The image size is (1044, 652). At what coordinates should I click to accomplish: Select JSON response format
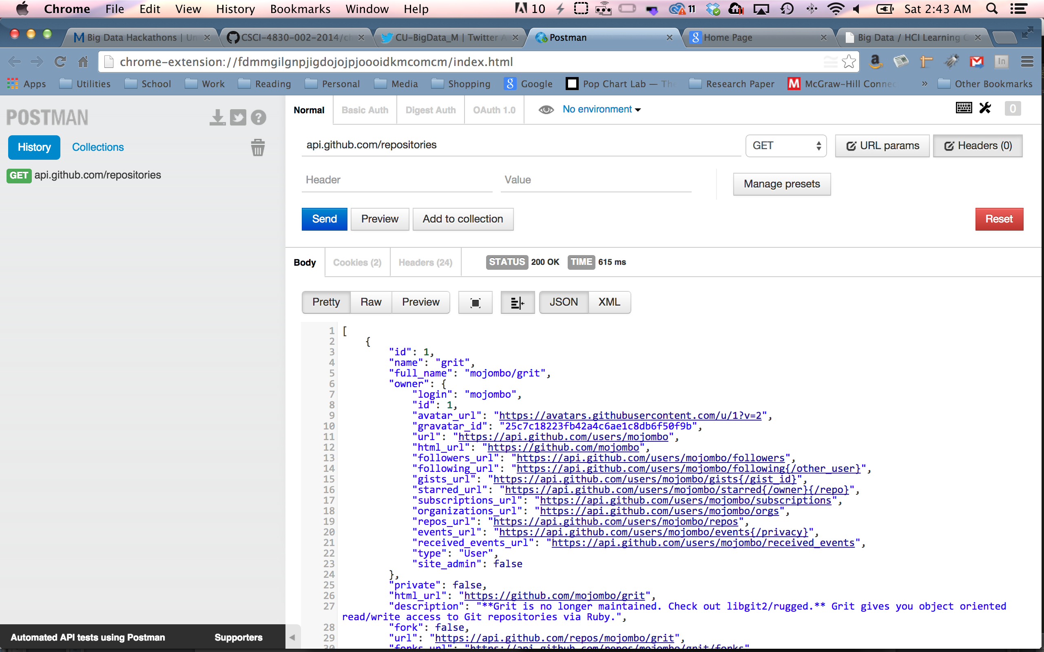pos(564,302)
